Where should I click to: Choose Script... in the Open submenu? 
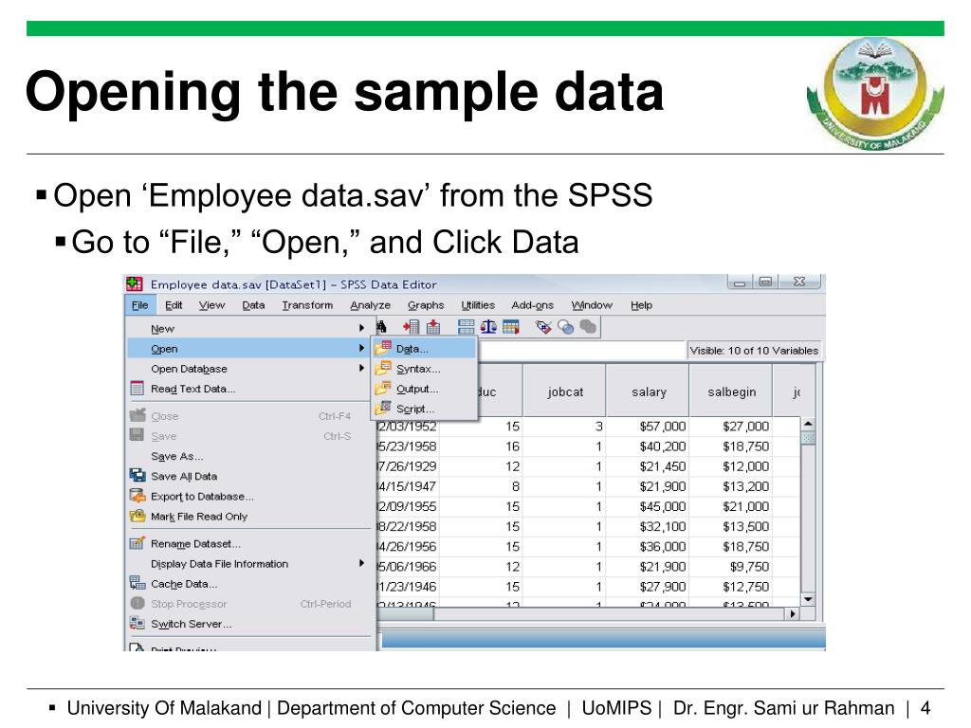425,409
